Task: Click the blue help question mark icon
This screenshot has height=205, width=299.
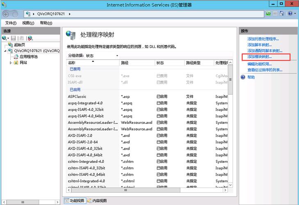Action: coord(290,14)
